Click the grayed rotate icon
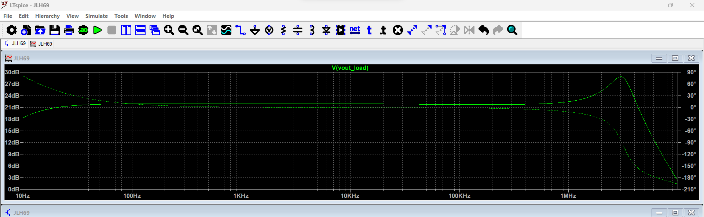This screenshot has width=704, height=217. point(455,30)
